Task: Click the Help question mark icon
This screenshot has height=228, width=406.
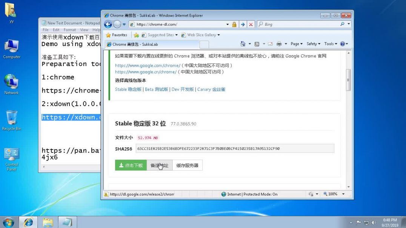Action: [343, 44]
